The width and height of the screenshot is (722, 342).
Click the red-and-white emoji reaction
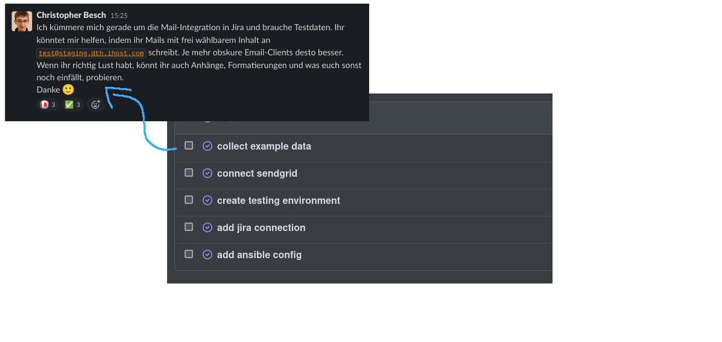(x=48, y=105)
